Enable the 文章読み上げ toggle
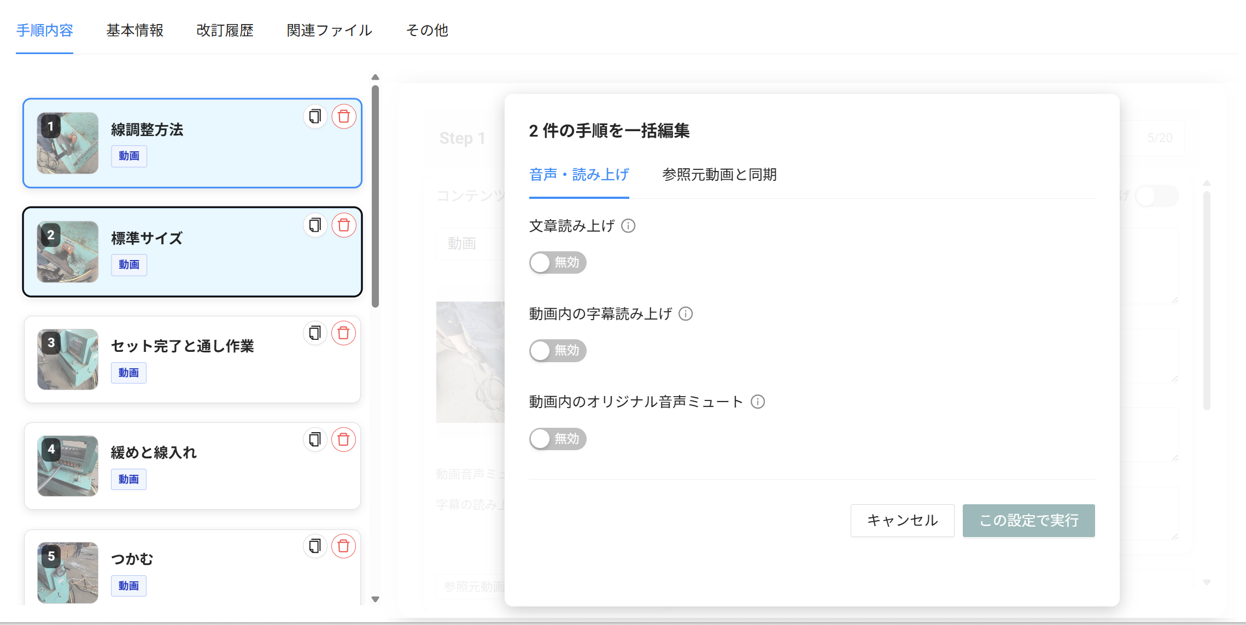This screenshot has height=625, width=1246. click(x=557, y=263)
